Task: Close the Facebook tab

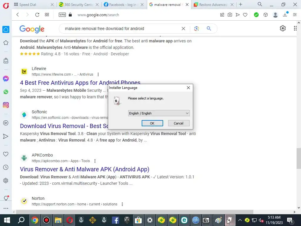Action: 142,5
